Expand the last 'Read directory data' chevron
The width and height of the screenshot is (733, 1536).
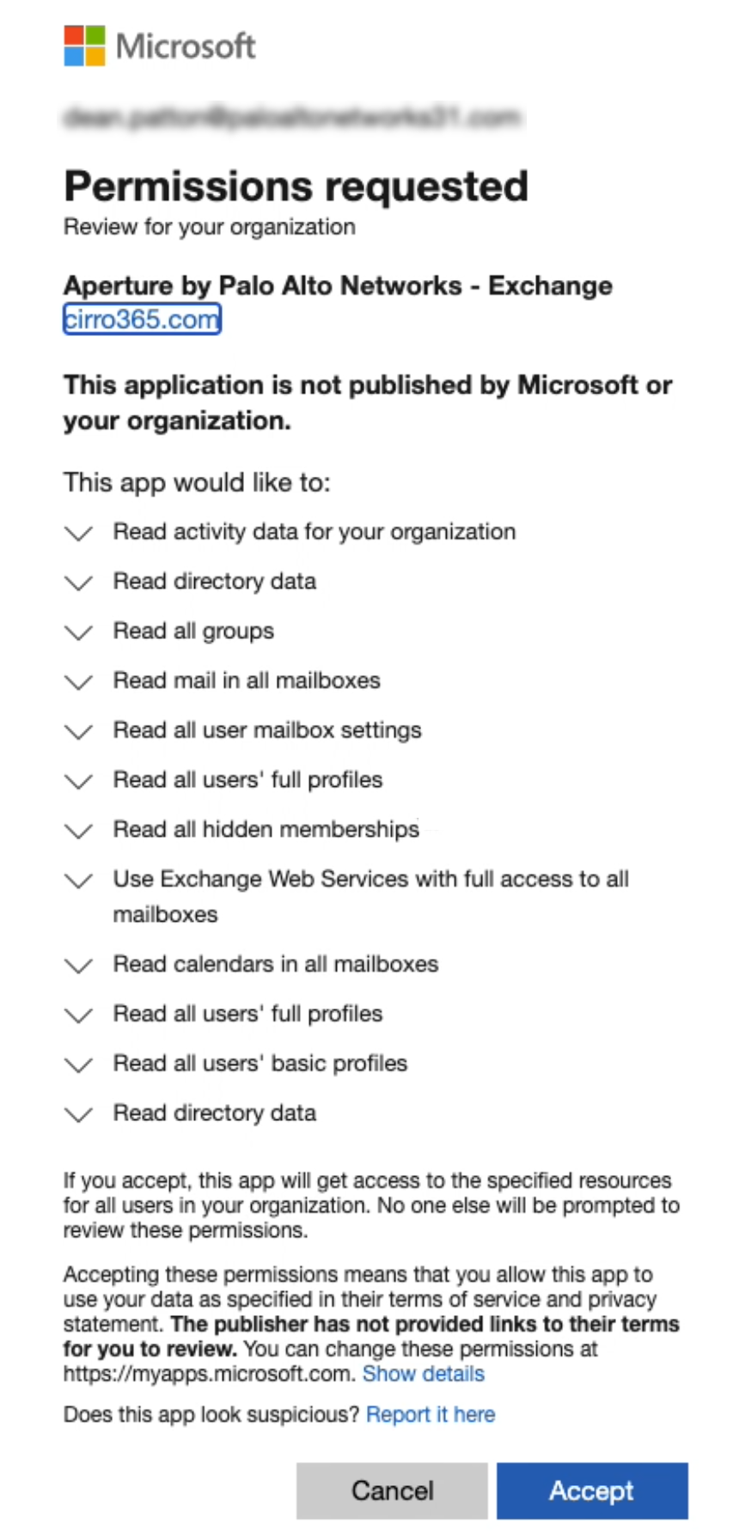[78, 1115]
